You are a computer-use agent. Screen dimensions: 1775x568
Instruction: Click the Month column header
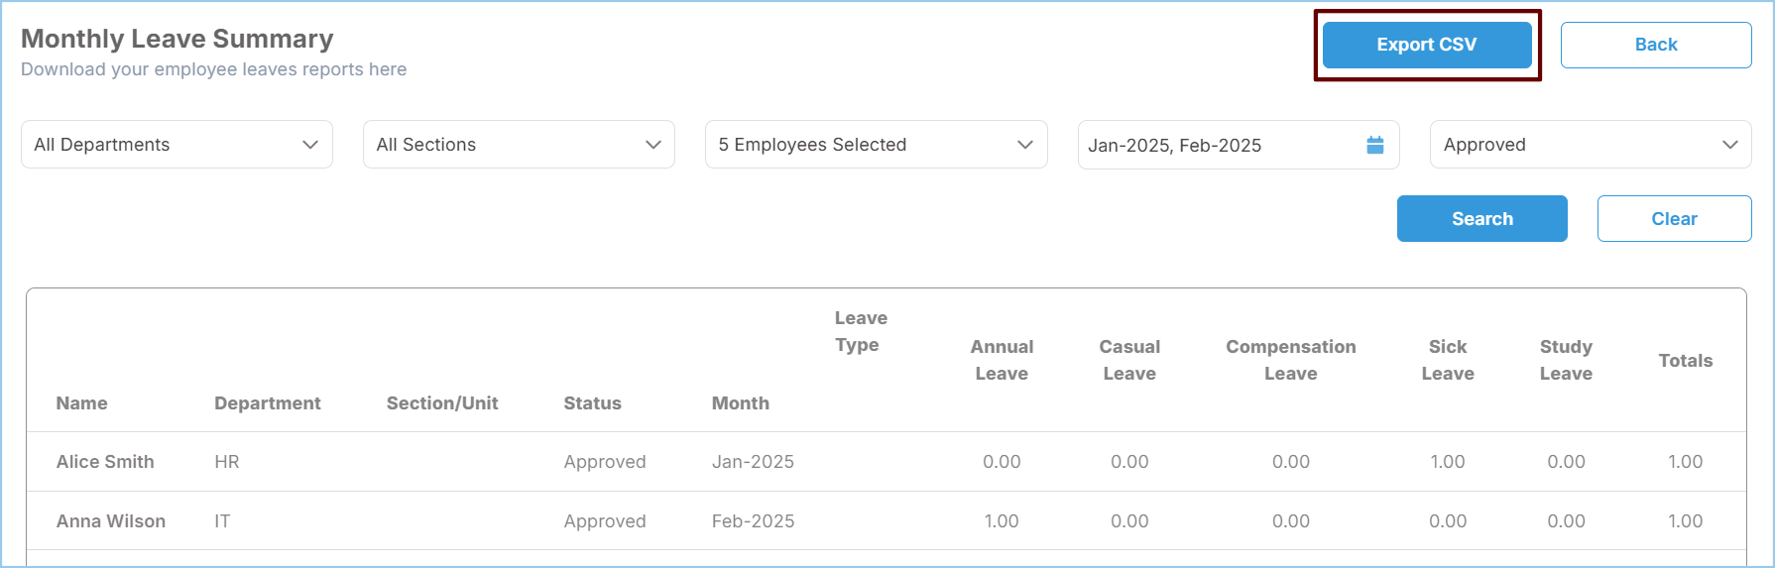coord(741,403)
